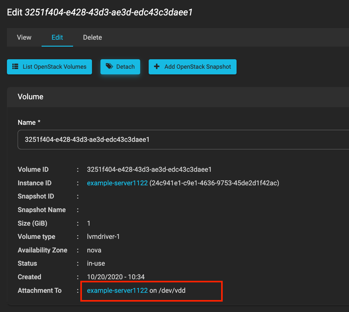Click the Status row showing in-use
Image resolution: width=349 pixels, height=312 pixels.
pyautogui.click(x=96, y=263)
